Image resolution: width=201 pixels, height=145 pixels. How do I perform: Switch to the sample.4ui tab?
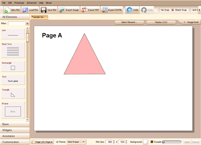coord(39,16)
